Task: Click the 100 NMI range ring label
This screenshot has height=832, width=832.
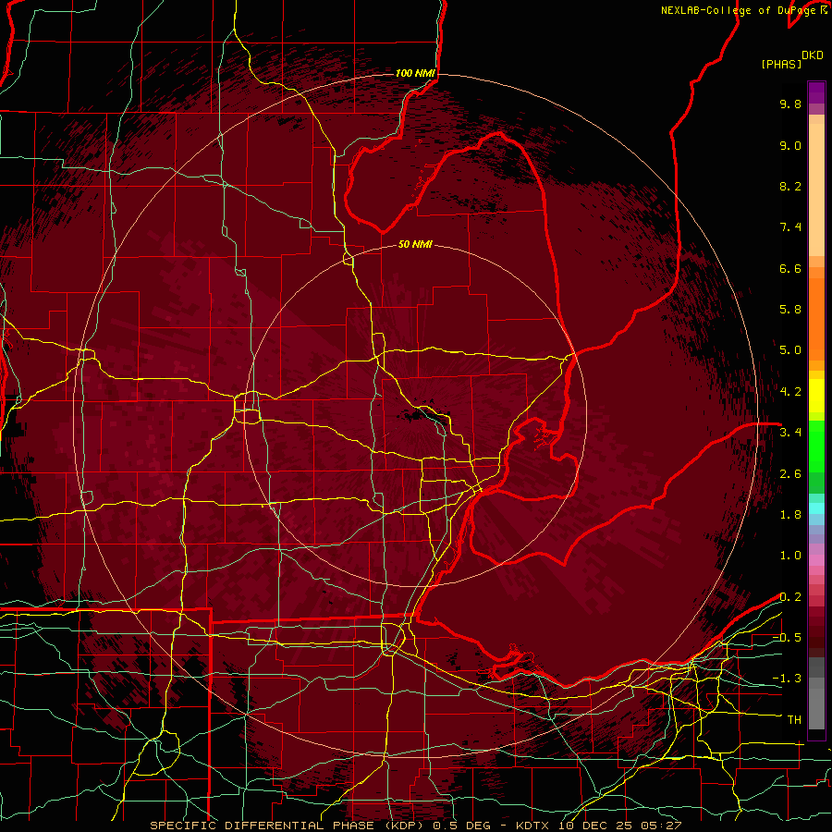Action: click(415, 73)
